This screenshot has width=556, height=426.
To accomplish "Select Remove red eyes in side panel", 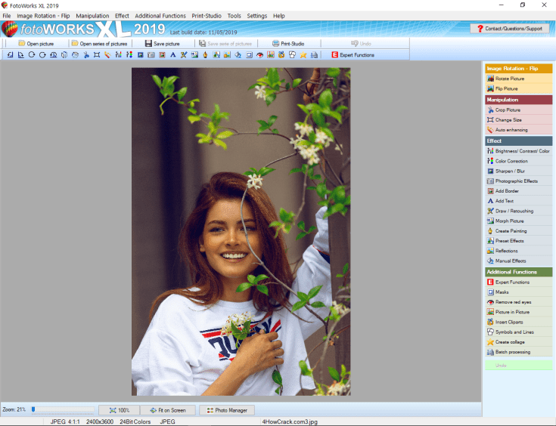I will [518, 302].
